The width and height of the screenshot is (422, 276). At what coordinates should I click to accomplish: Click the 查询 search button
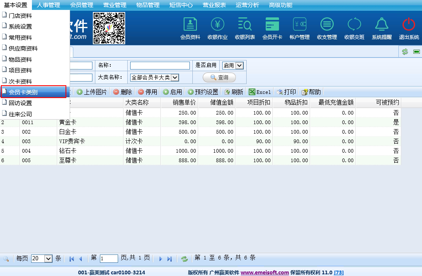pyautogui.click(x=219, y=77)
